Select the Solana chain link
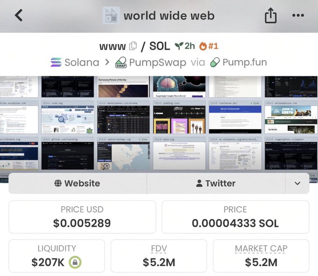Screen dimensions: 318x276 (x=75, y=62)
